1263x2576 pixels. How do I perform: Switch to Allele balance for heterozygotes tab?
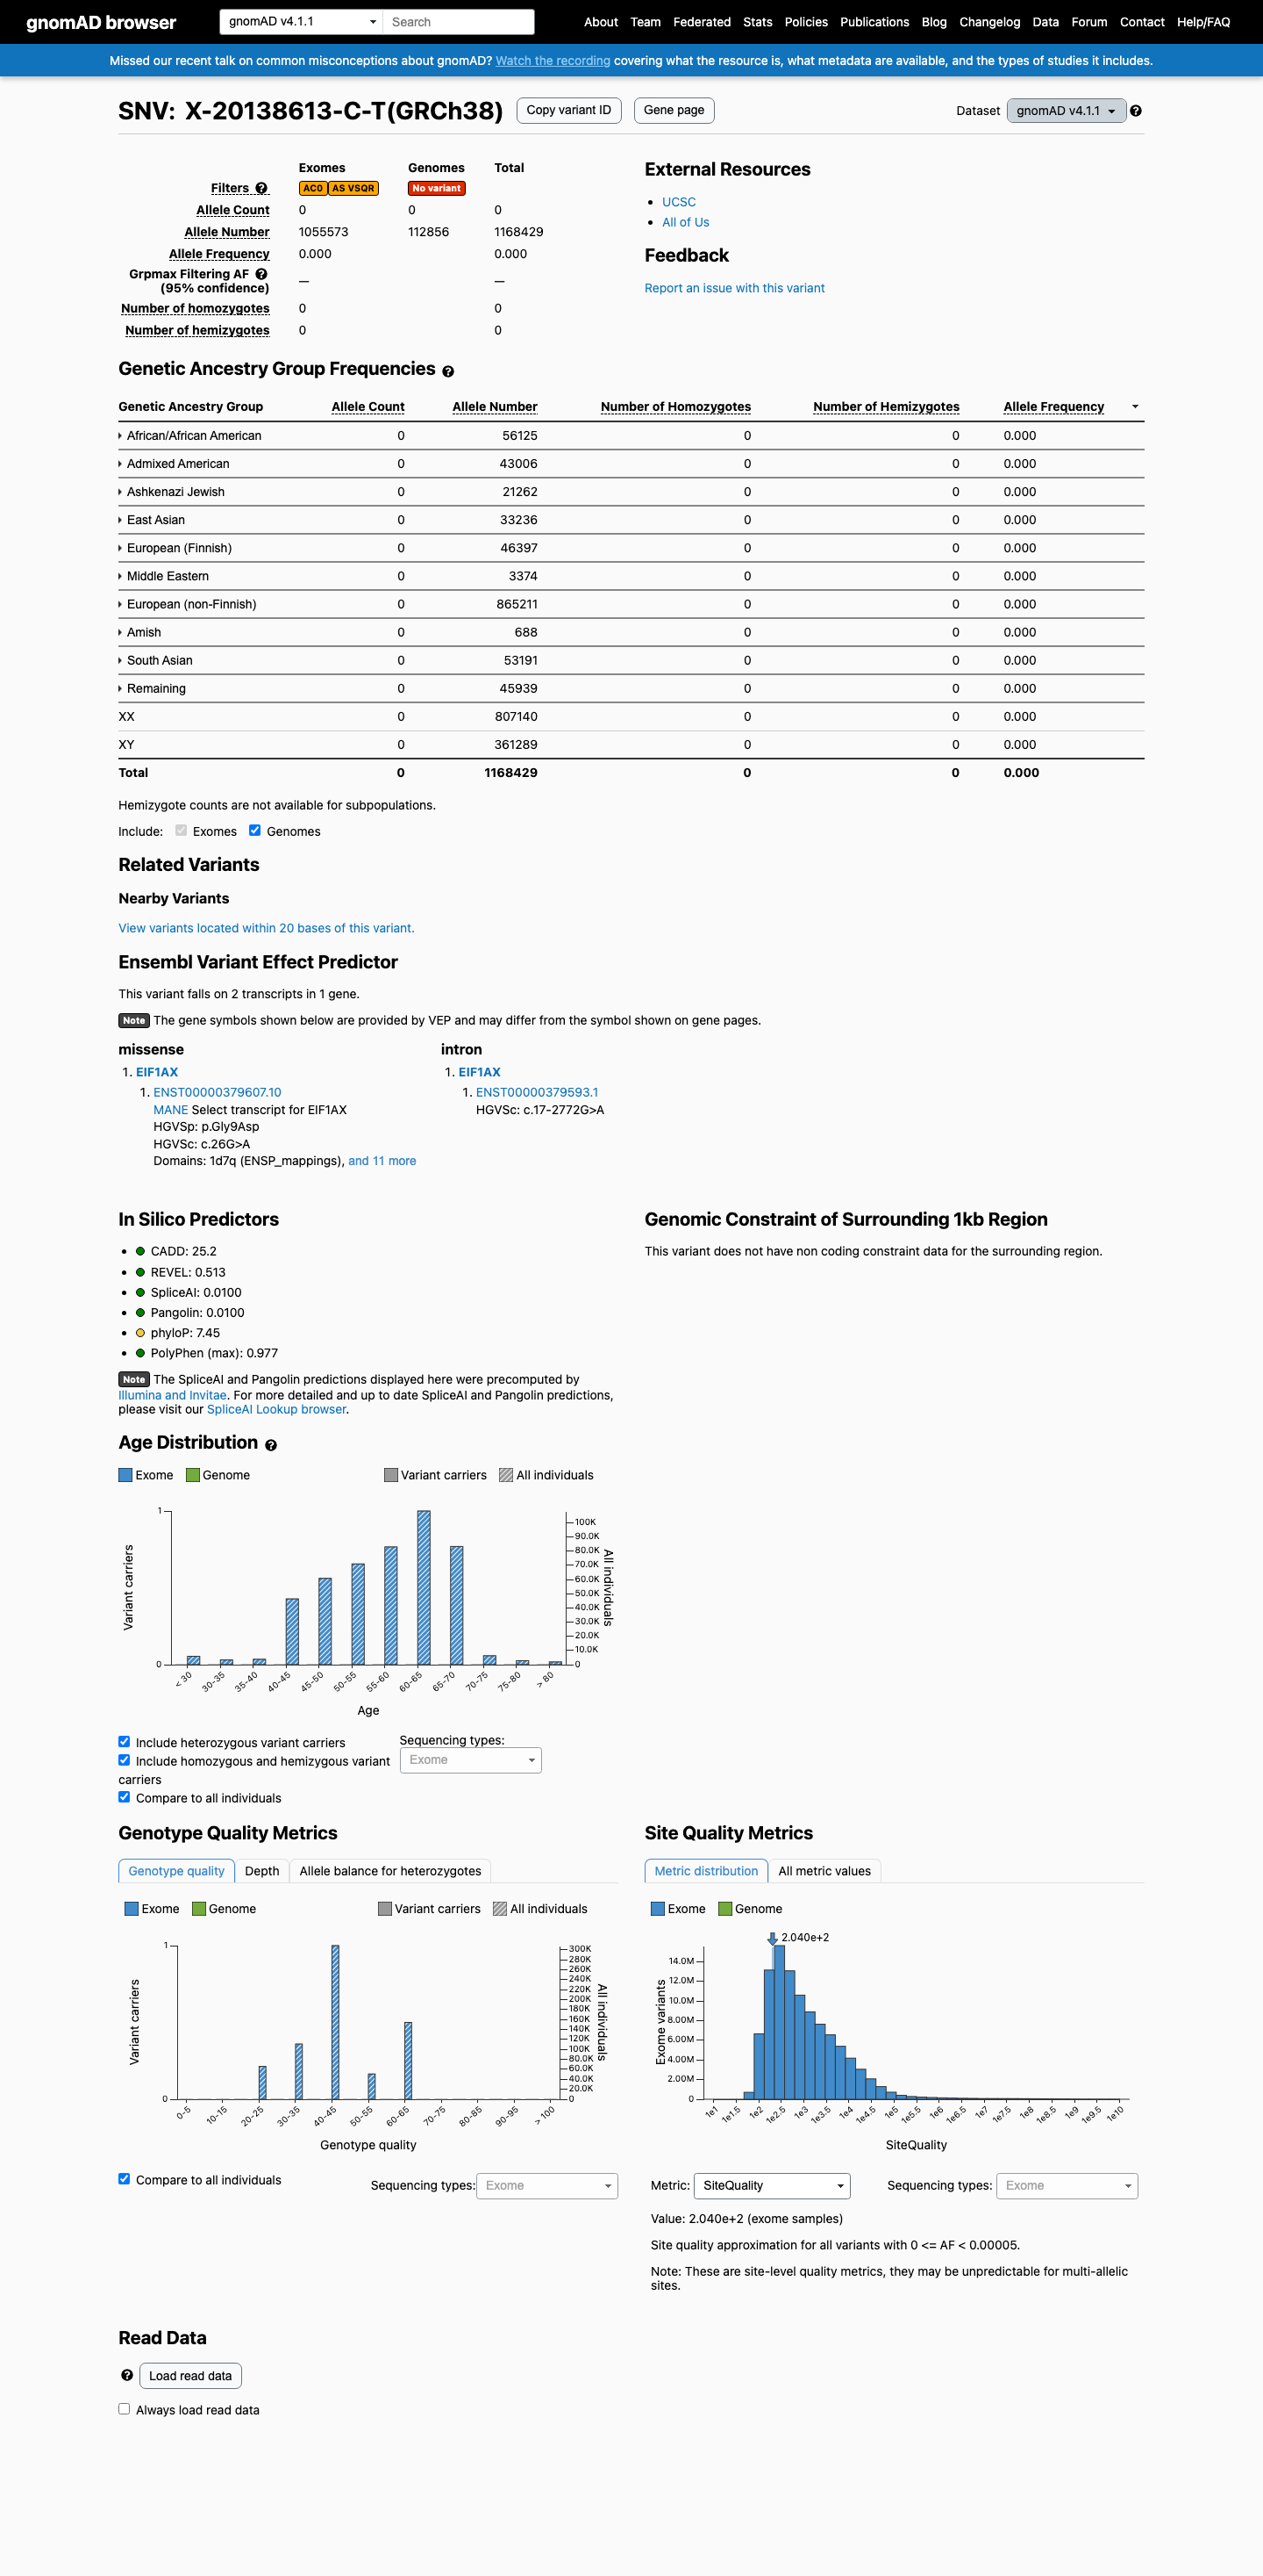coord(389,1871)
